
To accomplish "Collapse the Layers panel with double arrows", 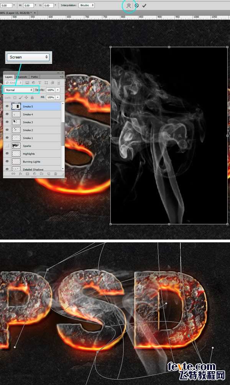I will tap(58, 73).
